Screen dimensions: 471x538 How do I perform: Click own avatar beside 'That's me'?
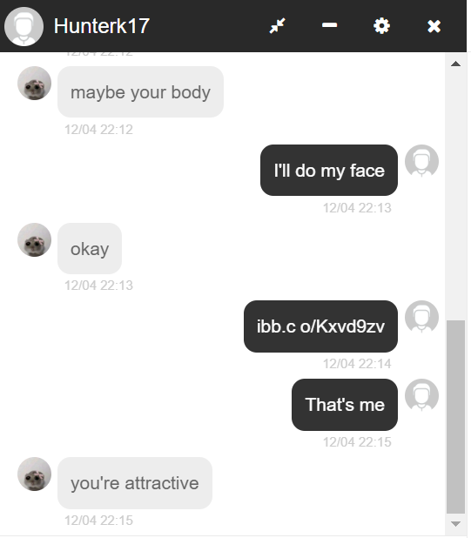pos(421,395)
